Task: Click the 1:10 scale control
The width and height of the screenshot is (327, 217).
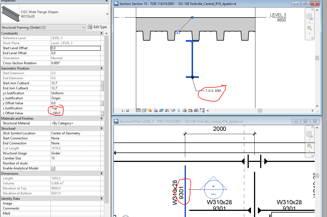Action: click(x=125, y=110)
